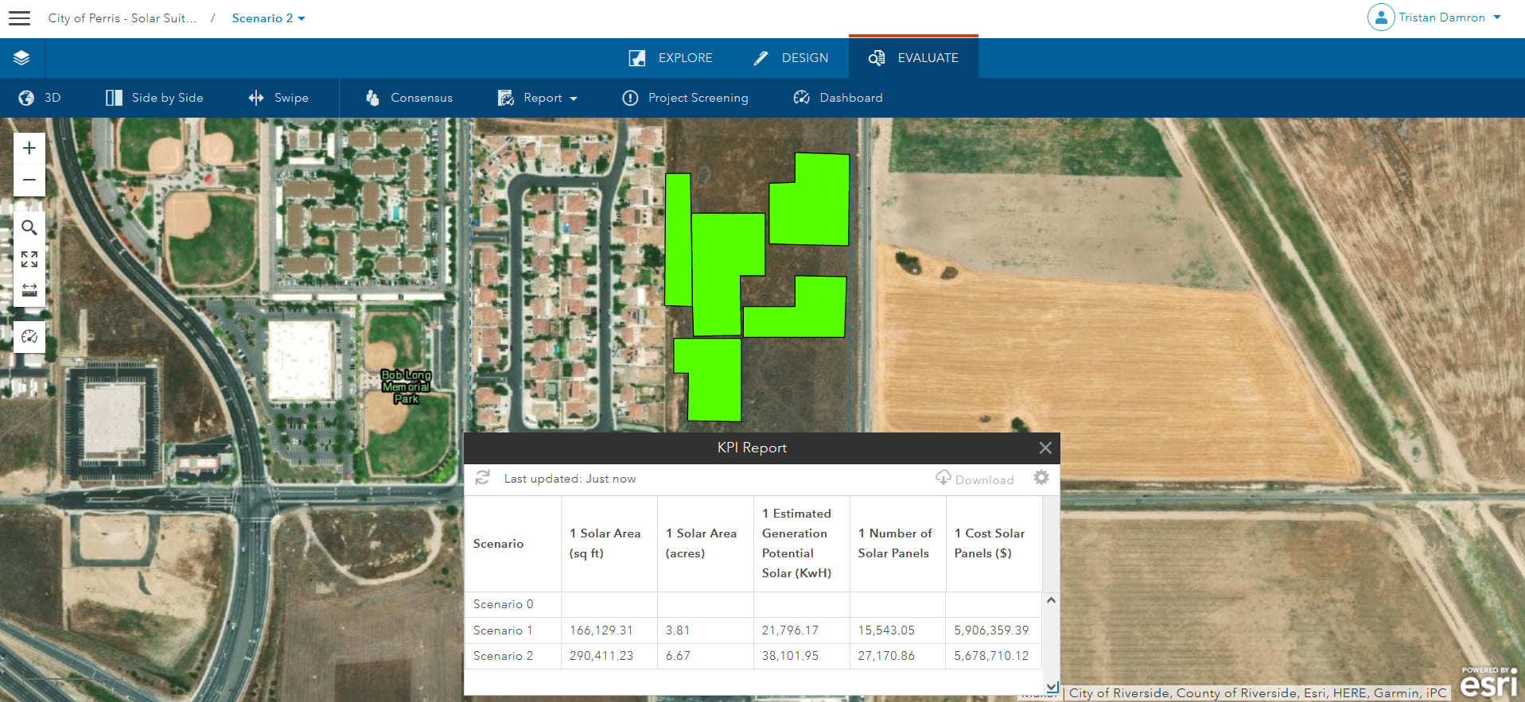
Task: Switch to the EXPLORE tab
Action: tap(671, 58)
